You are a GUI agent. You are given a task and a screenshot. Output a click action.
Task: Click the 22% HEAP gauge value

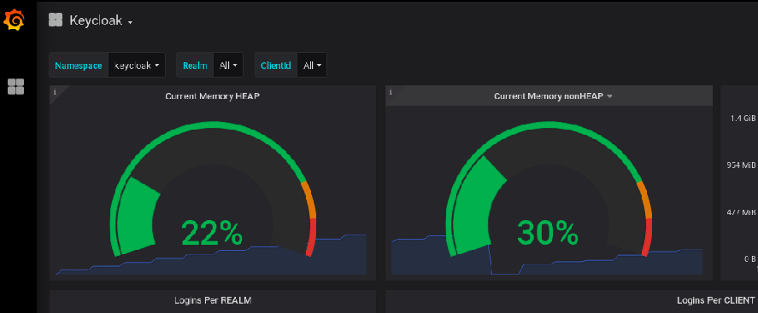(212, 233)
